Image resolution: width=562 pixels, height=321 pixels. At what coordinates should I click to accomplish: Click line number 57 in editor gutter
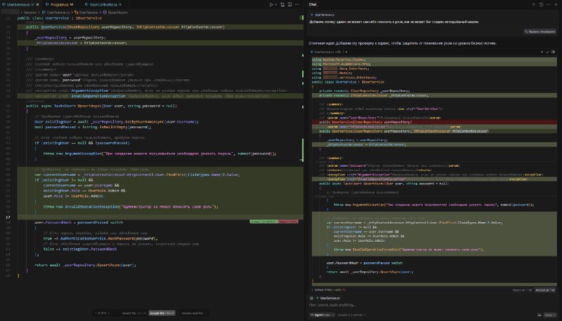tap(8, 217)
